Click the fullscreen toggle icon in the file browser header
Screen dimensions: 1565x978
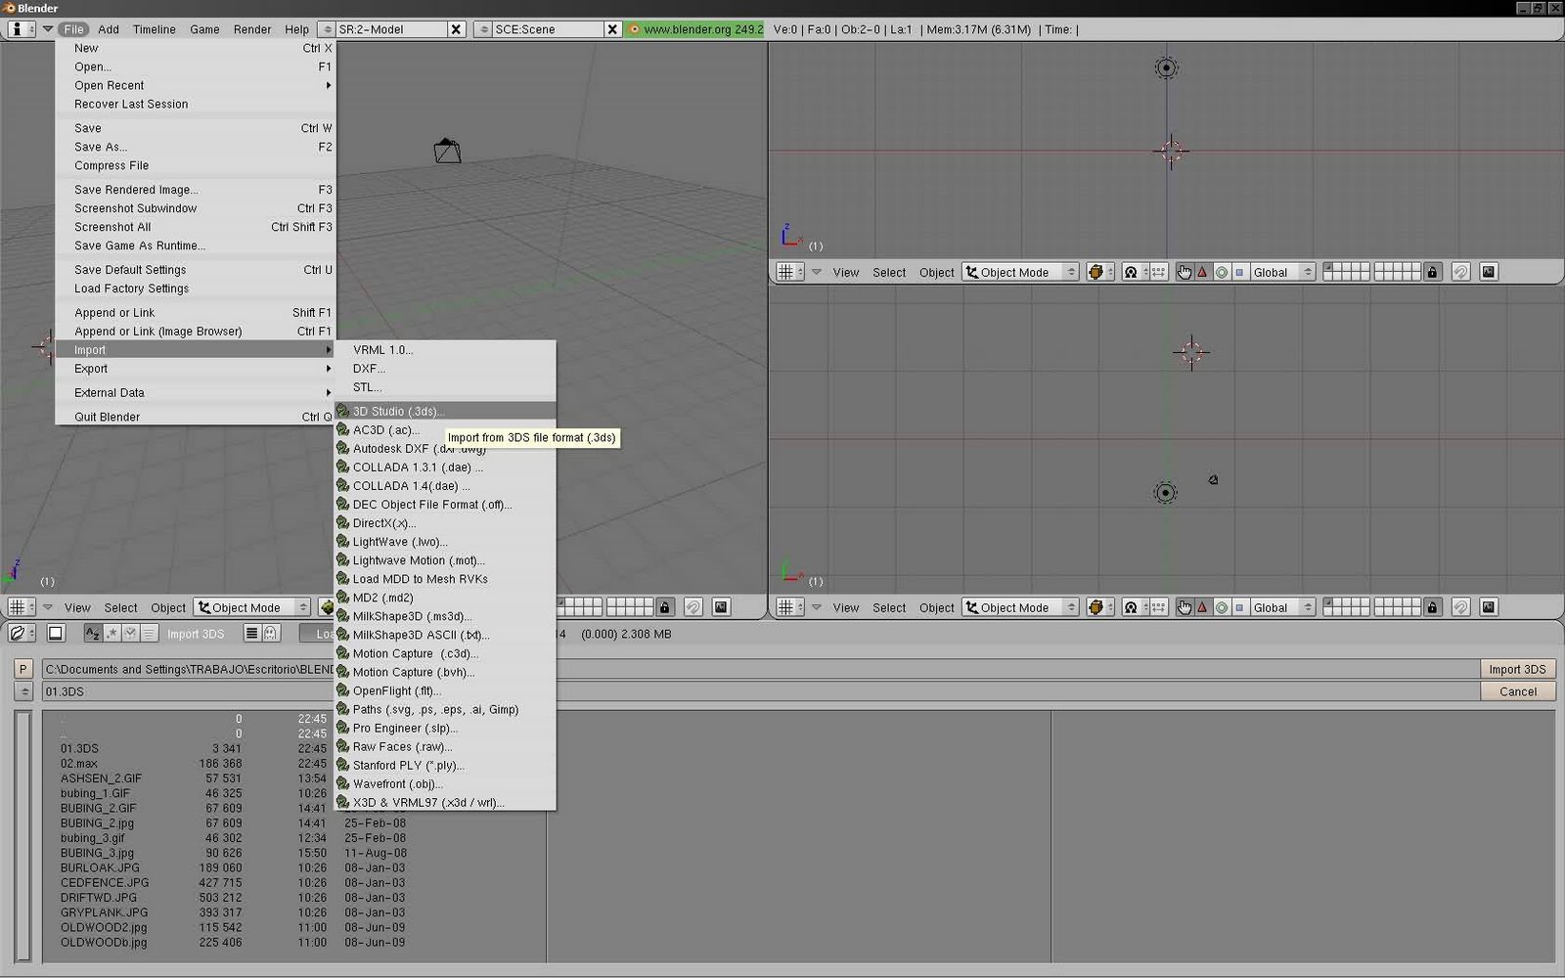(x=56, y=634)
